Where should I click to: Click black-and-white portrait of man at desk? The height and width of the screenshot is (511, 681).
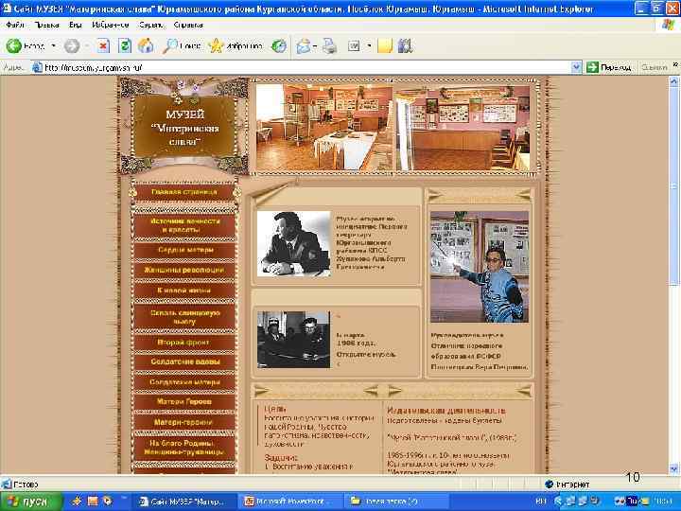294,244
